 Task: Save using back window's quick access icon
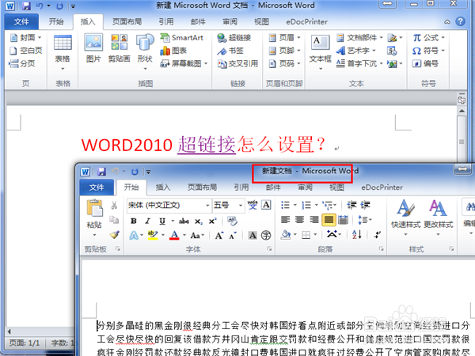pos(27,6)
